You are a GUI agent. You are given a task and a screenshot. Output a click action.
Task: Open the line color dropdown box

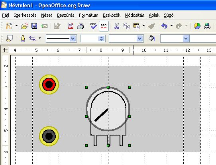tap(126, 38)
